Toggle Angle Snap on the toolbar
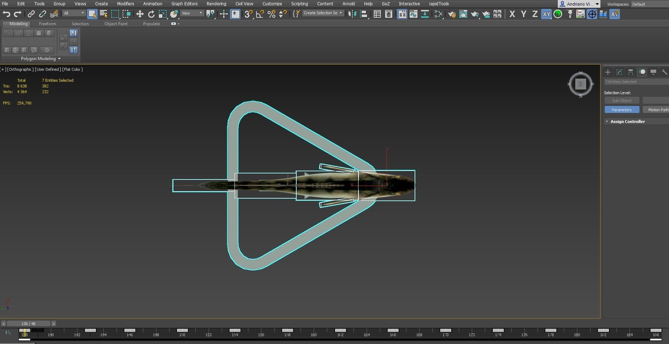 [260, 14]
